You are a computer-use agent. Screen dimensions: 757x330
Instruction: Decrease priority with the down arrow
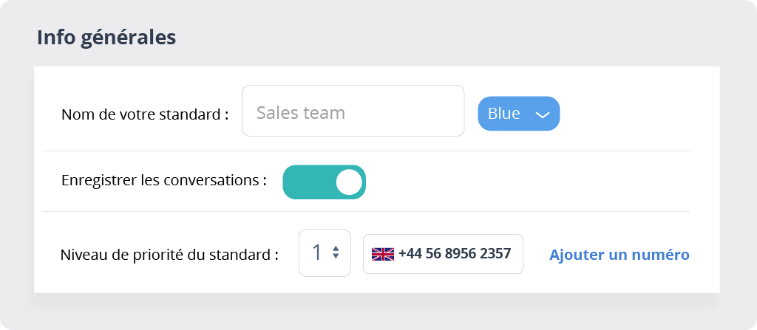336,256
